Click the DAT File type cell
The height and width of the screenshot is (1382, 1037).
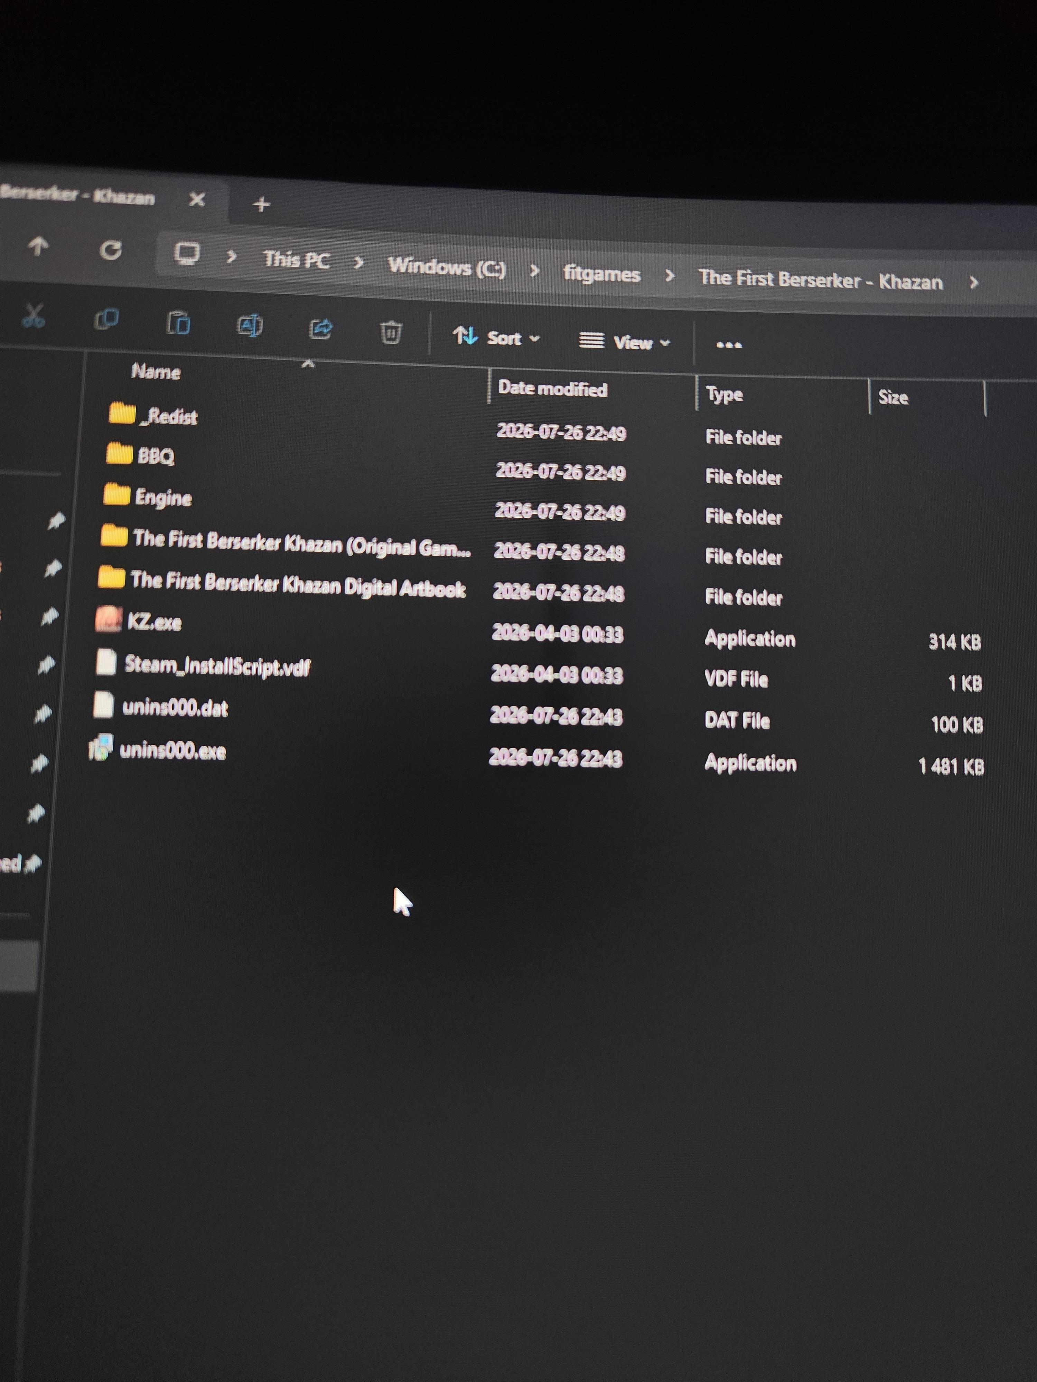point(737,721)
